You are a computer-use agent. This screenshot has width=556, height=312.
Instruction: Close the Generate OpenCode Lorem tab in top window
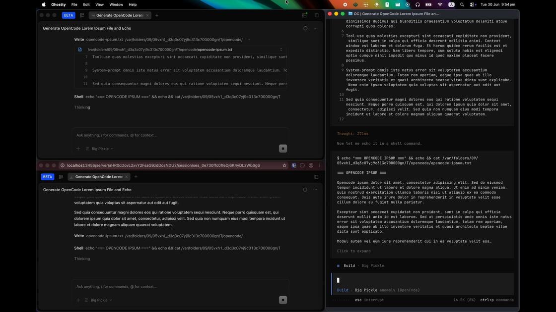(x=147, y=15)
